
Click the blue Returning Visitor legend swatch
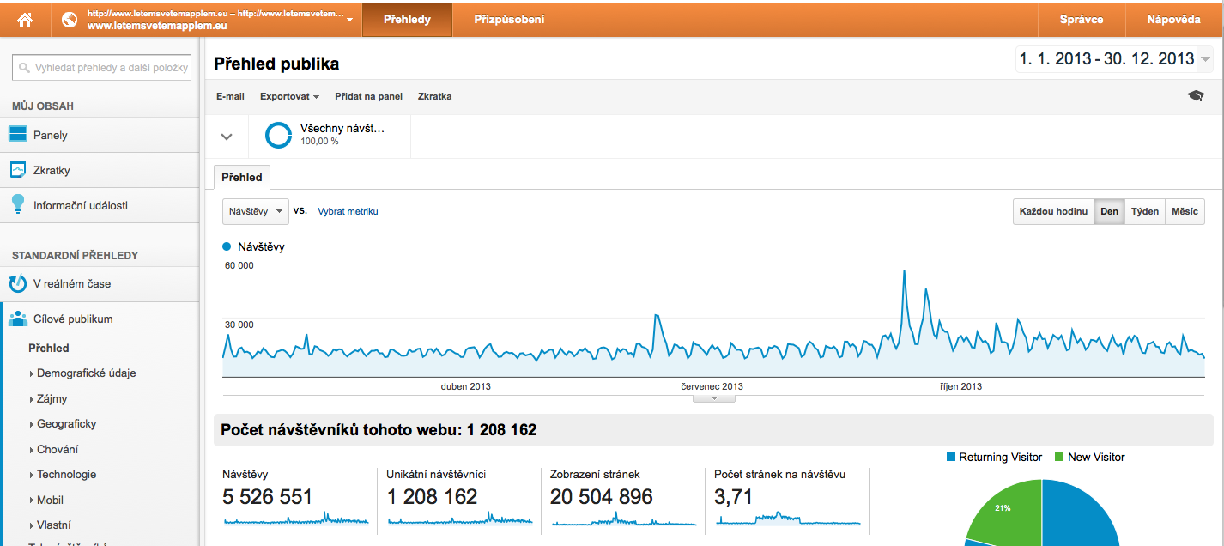(950, 458)
